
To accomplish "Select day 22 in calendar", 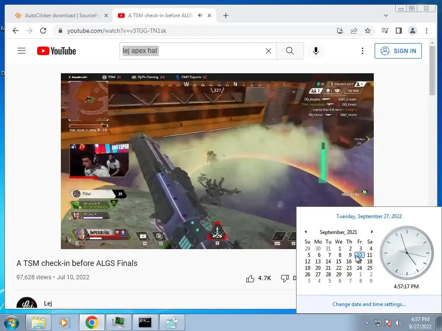I will (338, 268).
